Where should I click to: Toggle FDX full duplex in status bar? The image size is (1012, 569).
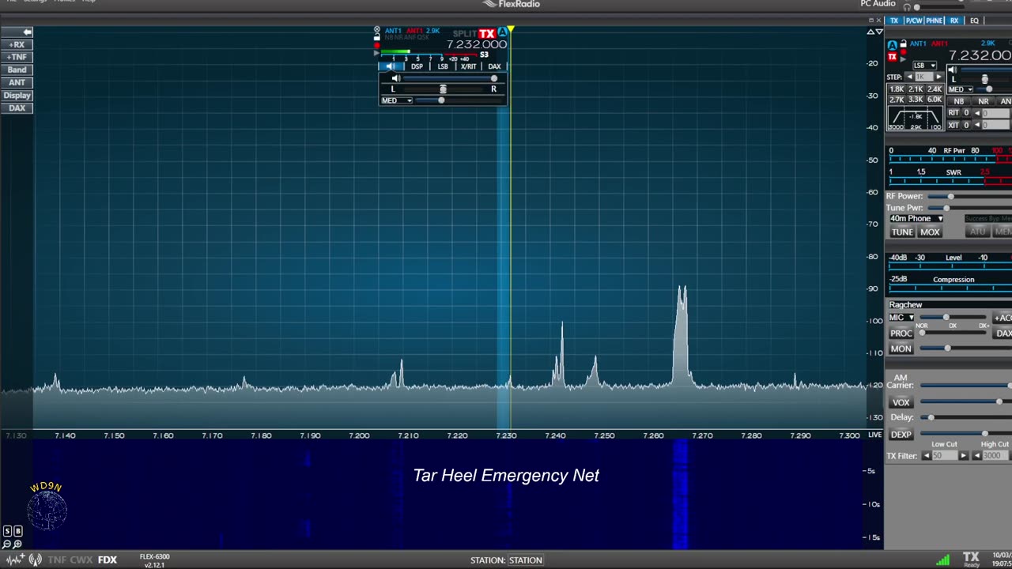tap(108, 560)
